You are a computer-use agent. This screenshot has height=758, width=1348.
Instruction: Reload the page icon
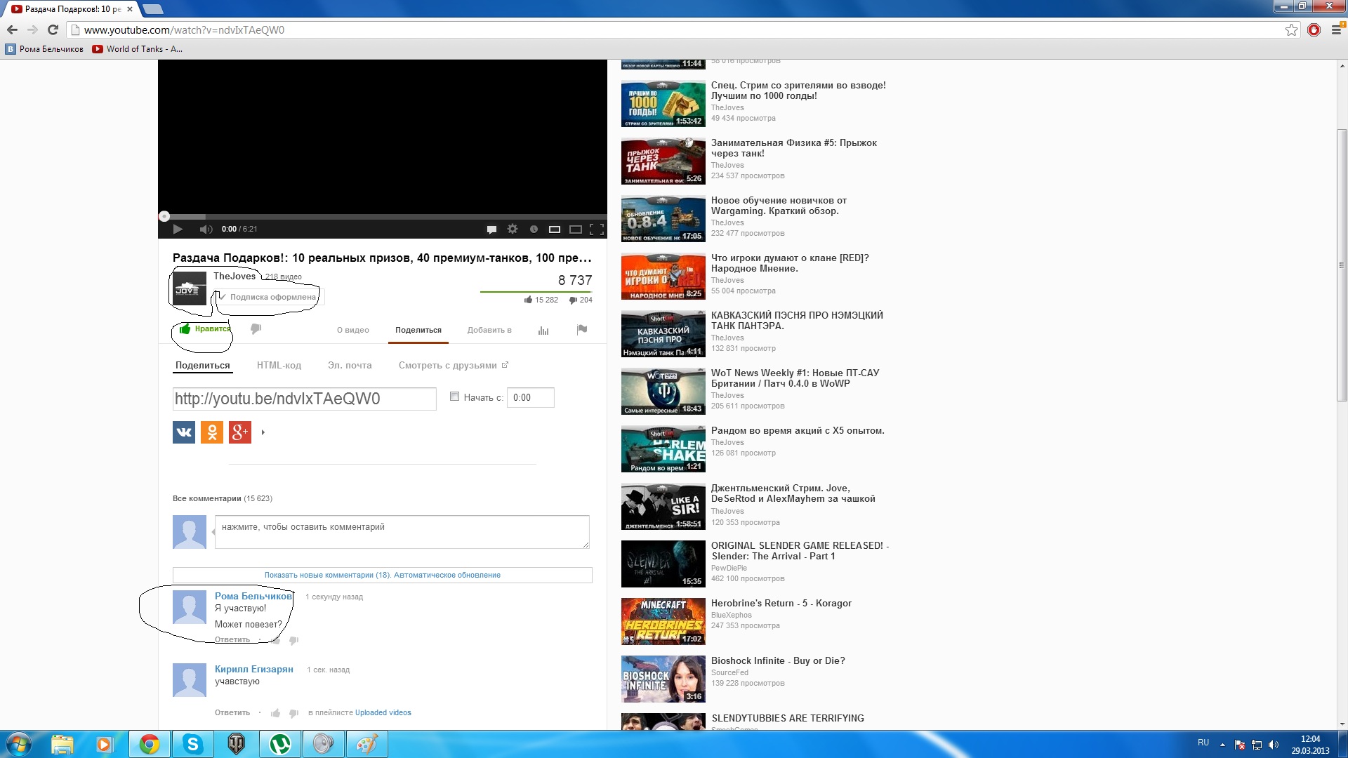(x=53, y=29)
